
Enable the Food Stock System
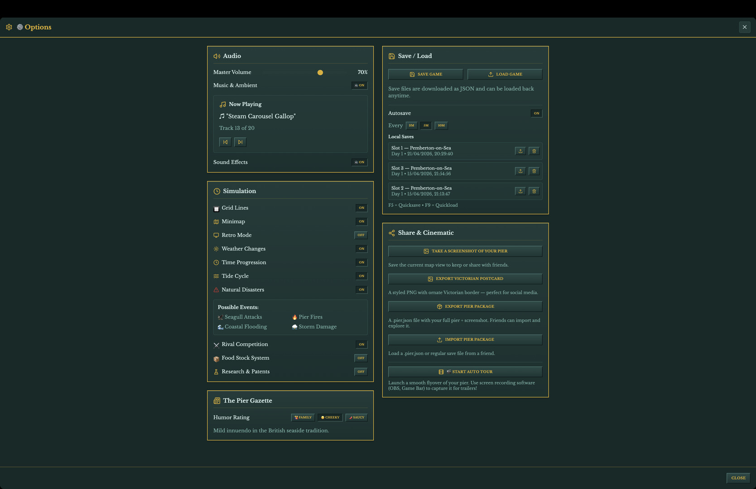[361, 358]
